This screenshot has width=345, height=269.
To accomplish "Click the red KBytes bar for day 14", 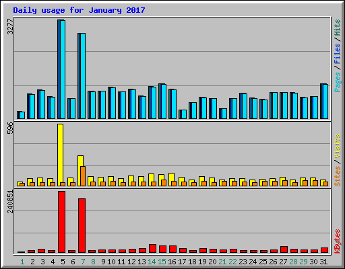I will (x=152, y=249).
